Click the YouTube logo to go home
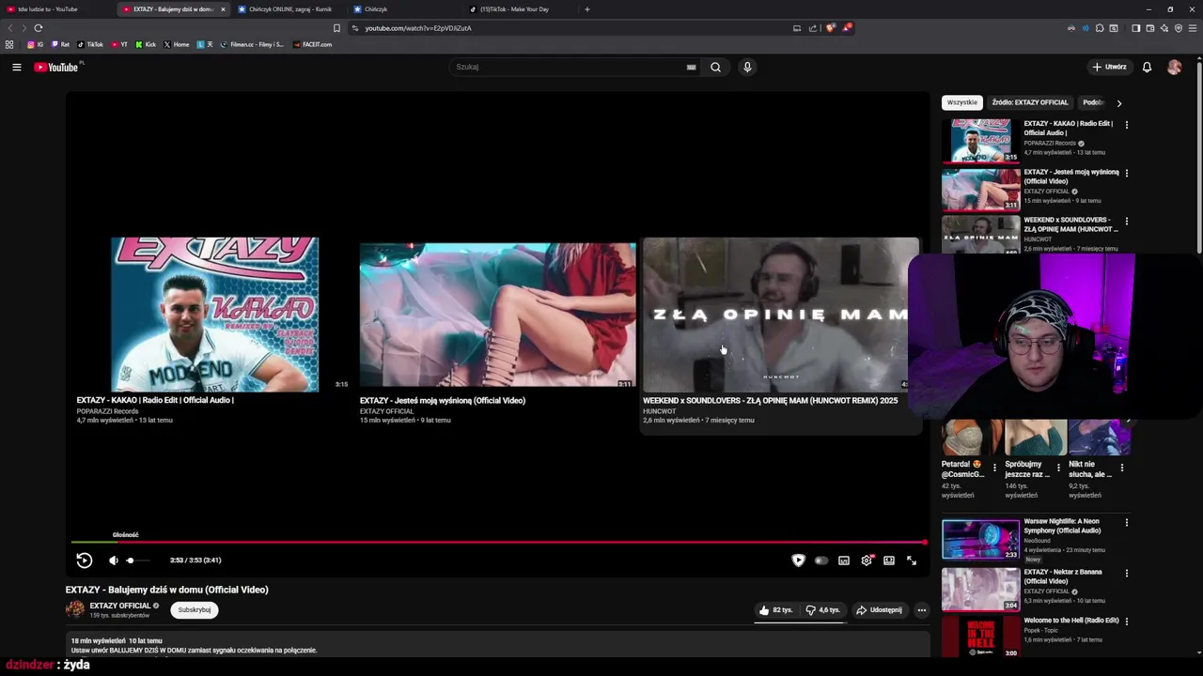Screen dimensions: 1203x676 (56, 67)
